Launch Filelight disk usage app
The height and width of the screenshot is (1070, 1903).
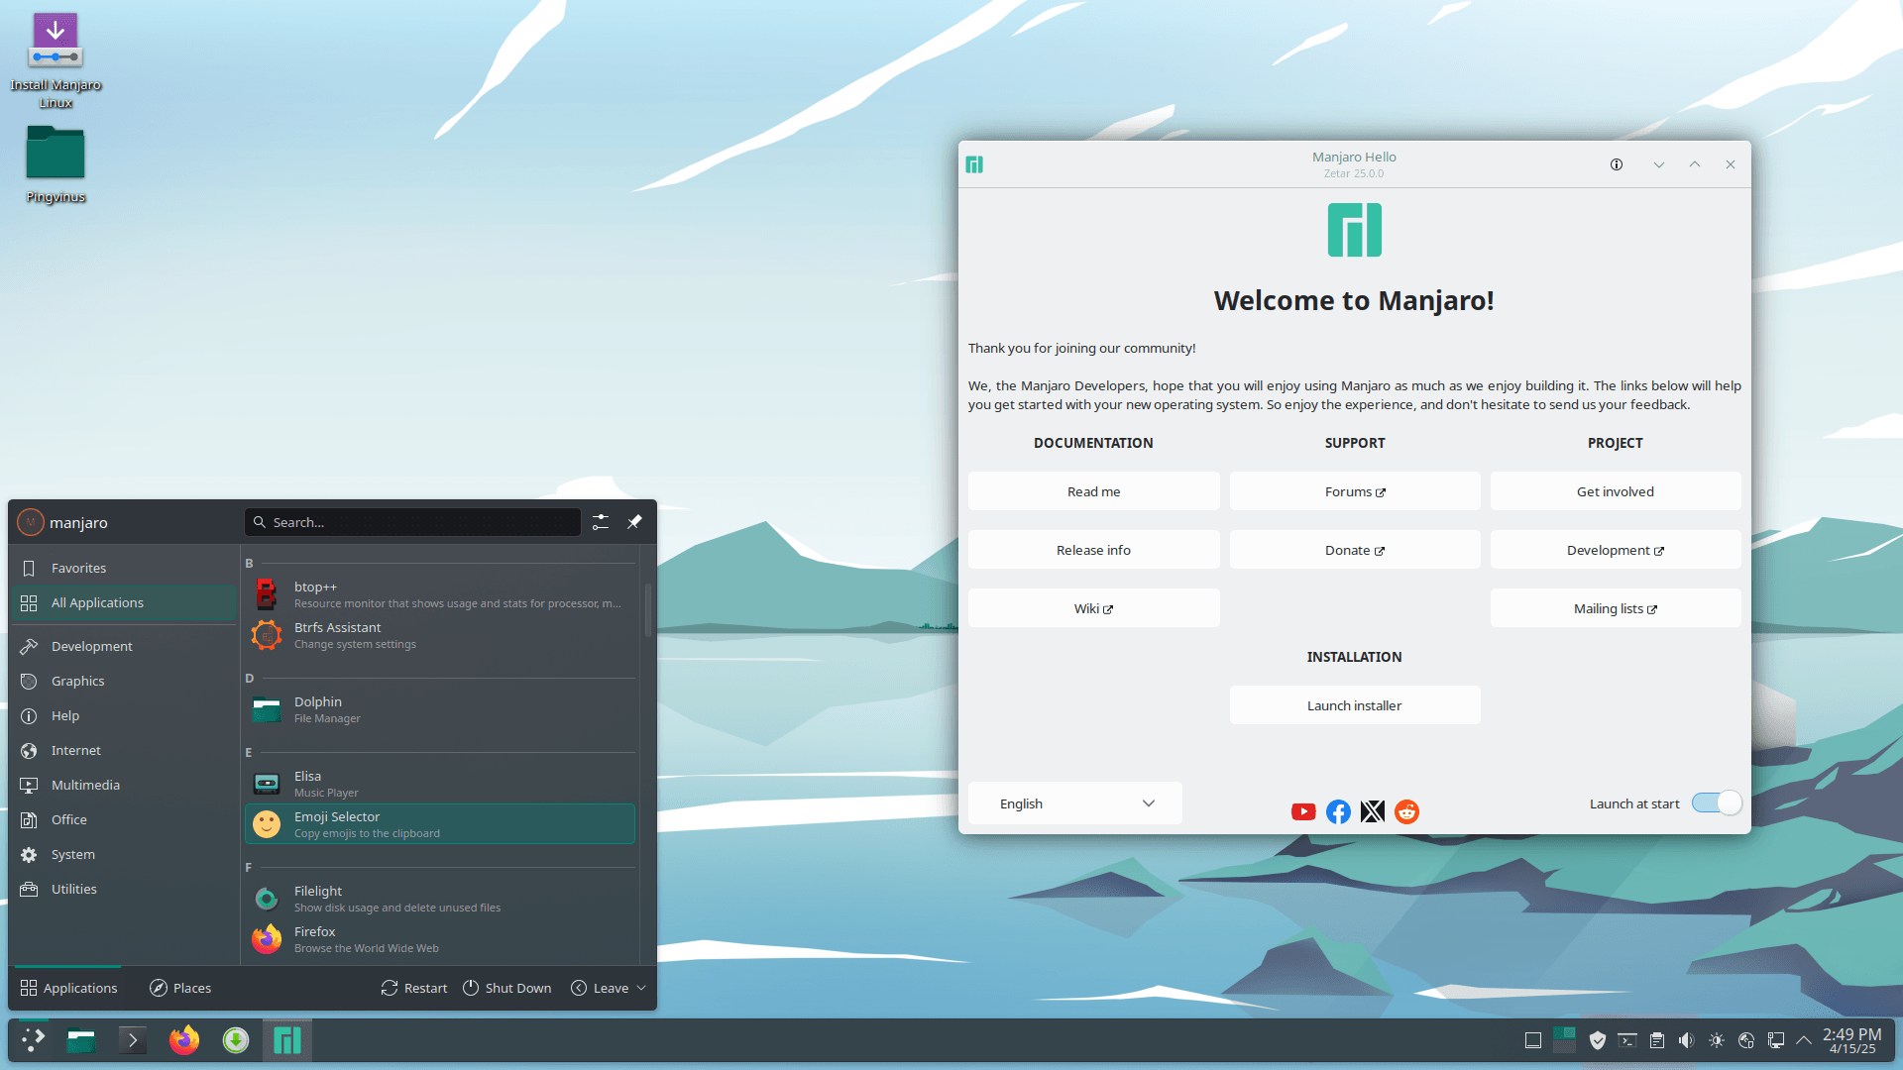click(x=440, y=899)
